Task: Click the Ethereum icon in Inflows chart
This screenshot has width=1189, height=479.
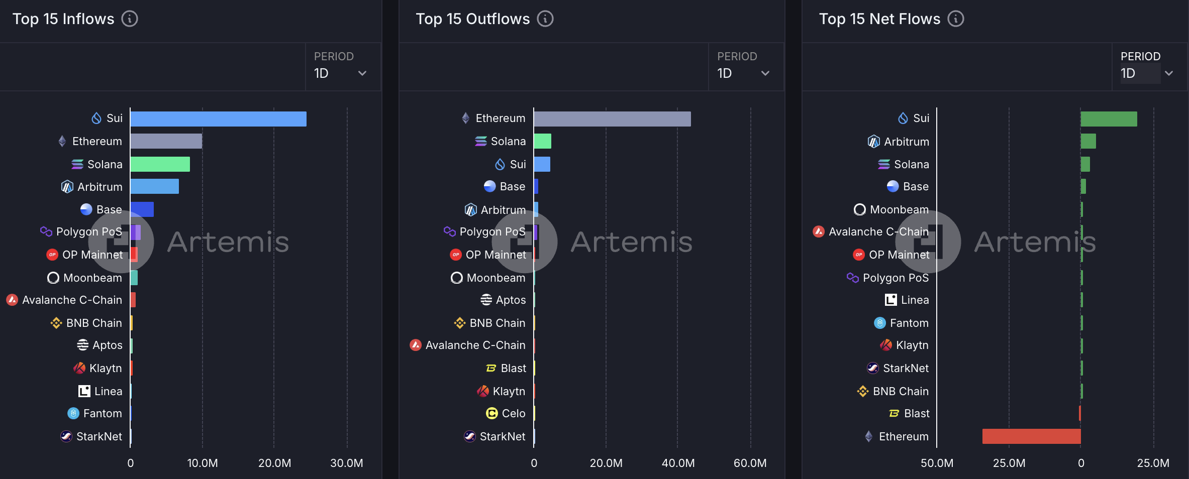Action: [x=62, y=141]
